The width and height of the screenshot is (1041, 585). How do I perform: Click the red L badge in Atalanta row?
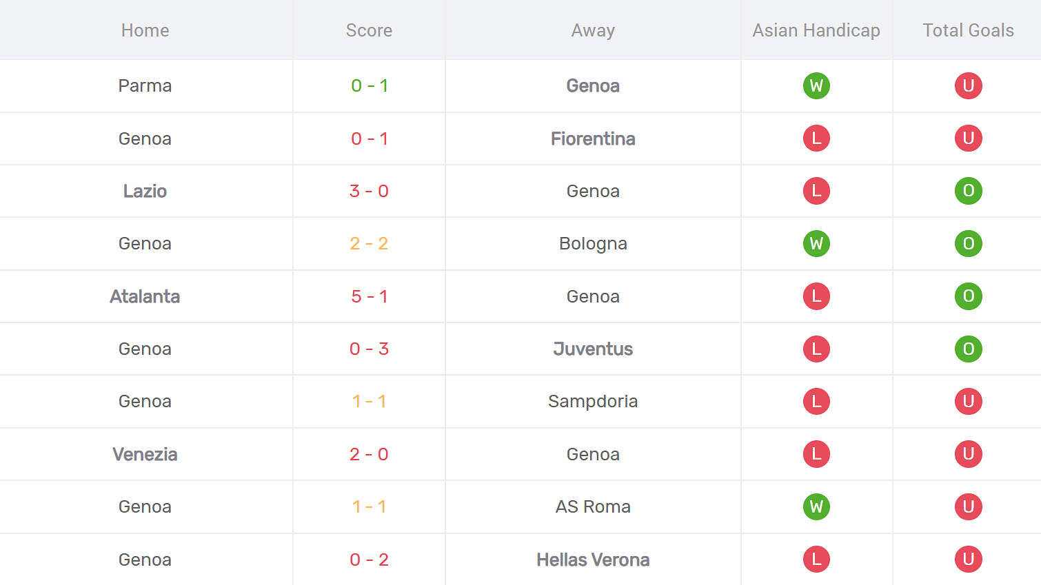tap(816, 296)
